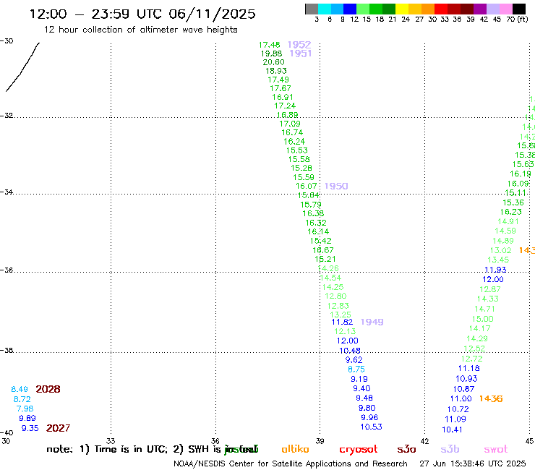
Task: Click the wave height value '16.91'
Action: [x=283, y=97]
